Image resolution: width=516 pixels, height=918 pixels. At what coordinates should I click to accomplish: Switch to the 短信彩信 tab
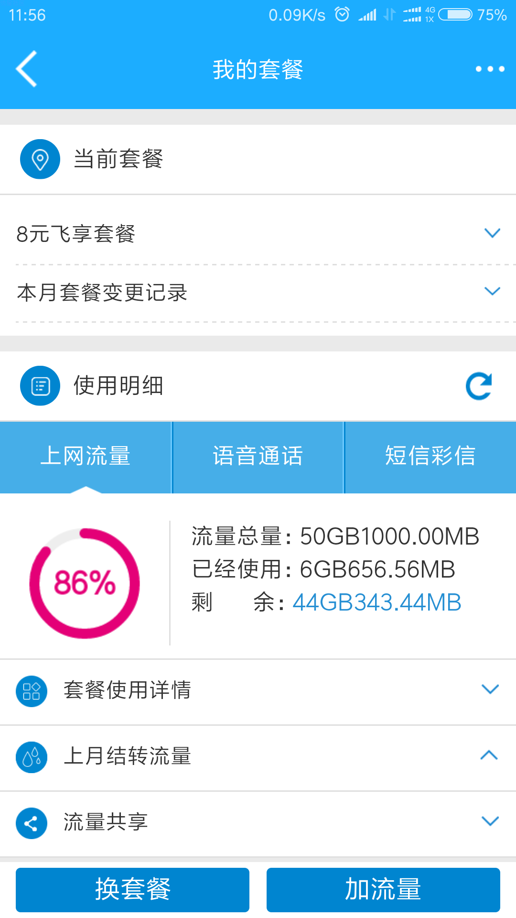[430, 457]
